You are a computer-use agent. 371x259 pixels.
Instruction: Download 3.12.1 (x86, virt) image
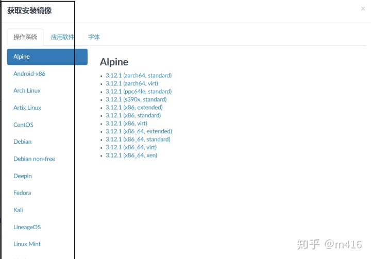tap(126, 124)
